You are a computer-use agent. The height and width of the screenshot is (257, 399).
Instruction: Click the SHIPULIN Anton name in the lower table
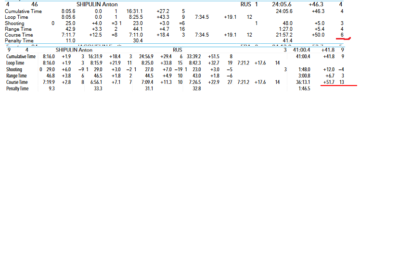74,50
